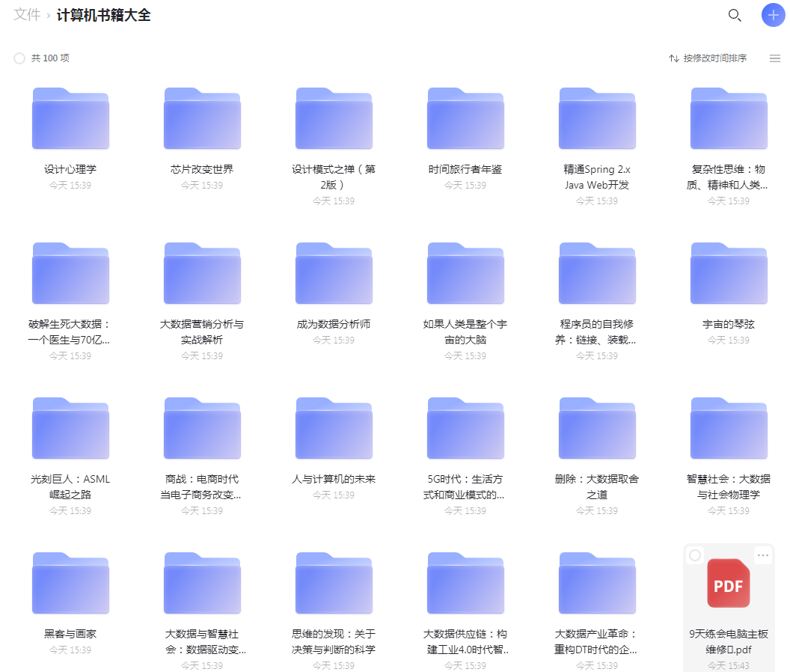790x672 pixels.
Task: Click the search magnifier icon
Action: [735, 16]
